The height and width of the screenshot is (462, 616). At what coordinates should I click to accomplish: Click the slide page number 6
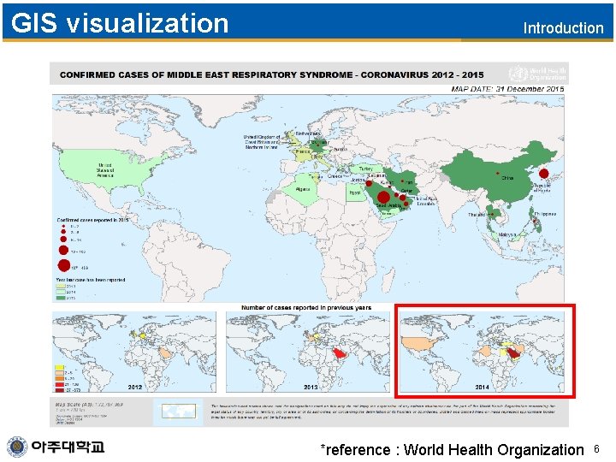(x=596, y=449)
